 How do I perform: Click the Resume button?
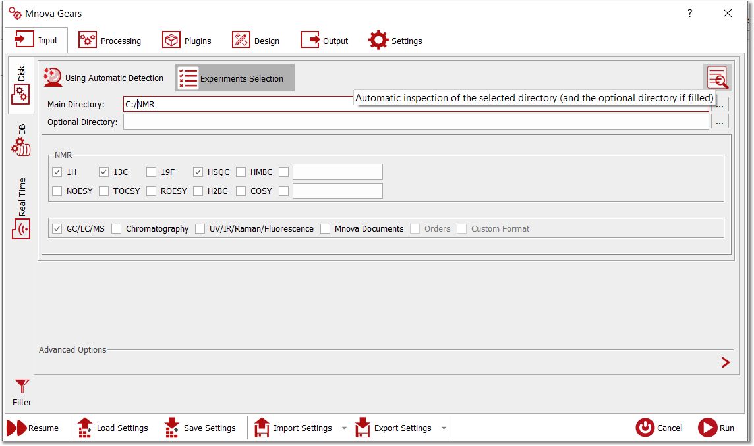coord(33,428)
